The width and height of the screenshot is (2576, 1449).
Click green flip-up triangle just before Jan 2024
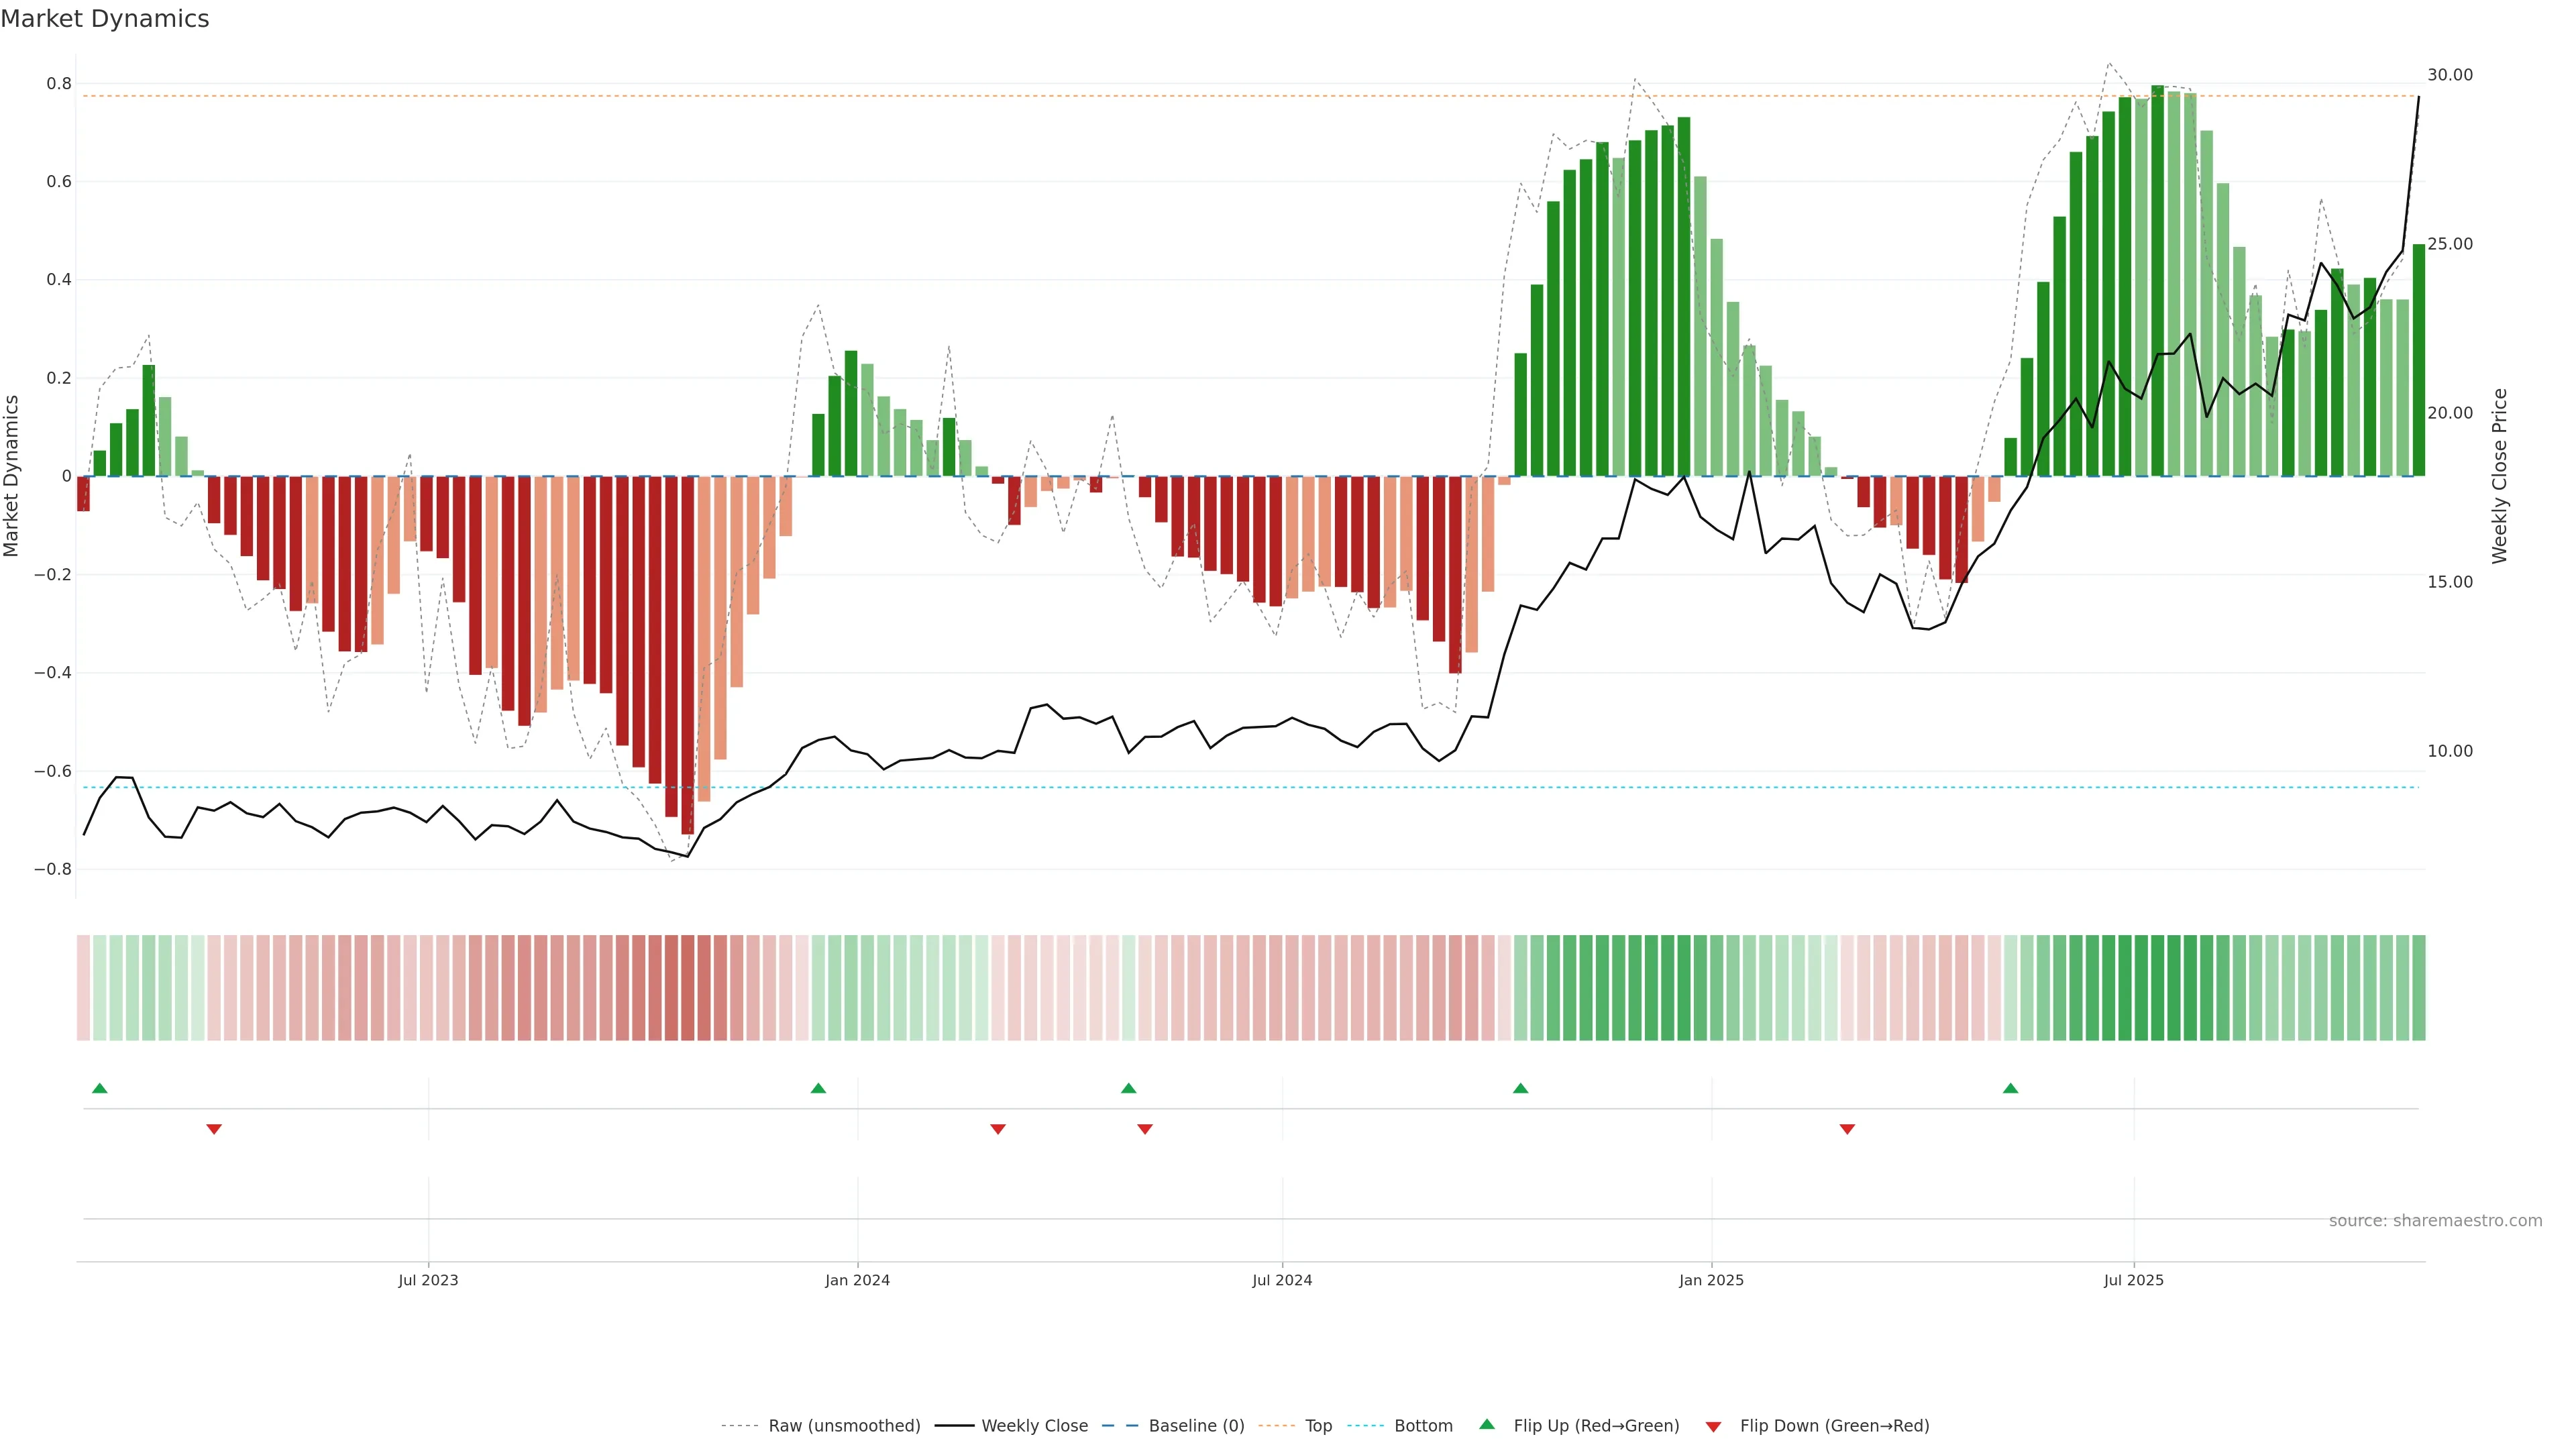pyautogui.click(x=818, y=1088)
